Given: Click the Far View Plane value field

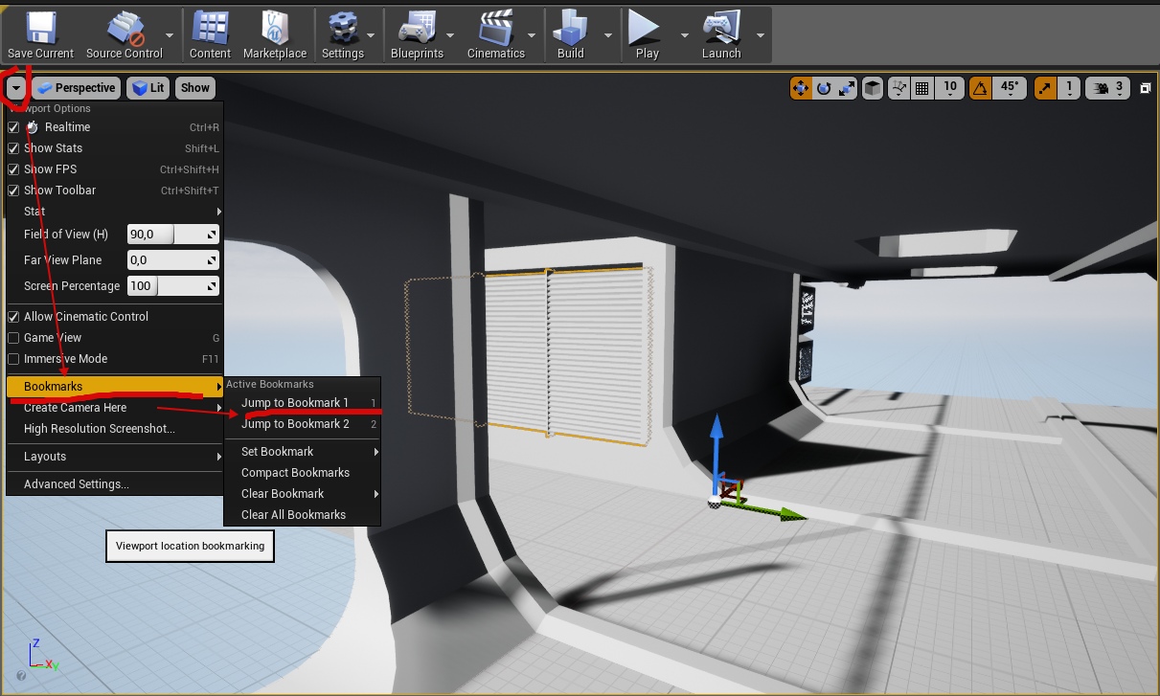Looking at the screenshot, I should click(x=173, y=260).
